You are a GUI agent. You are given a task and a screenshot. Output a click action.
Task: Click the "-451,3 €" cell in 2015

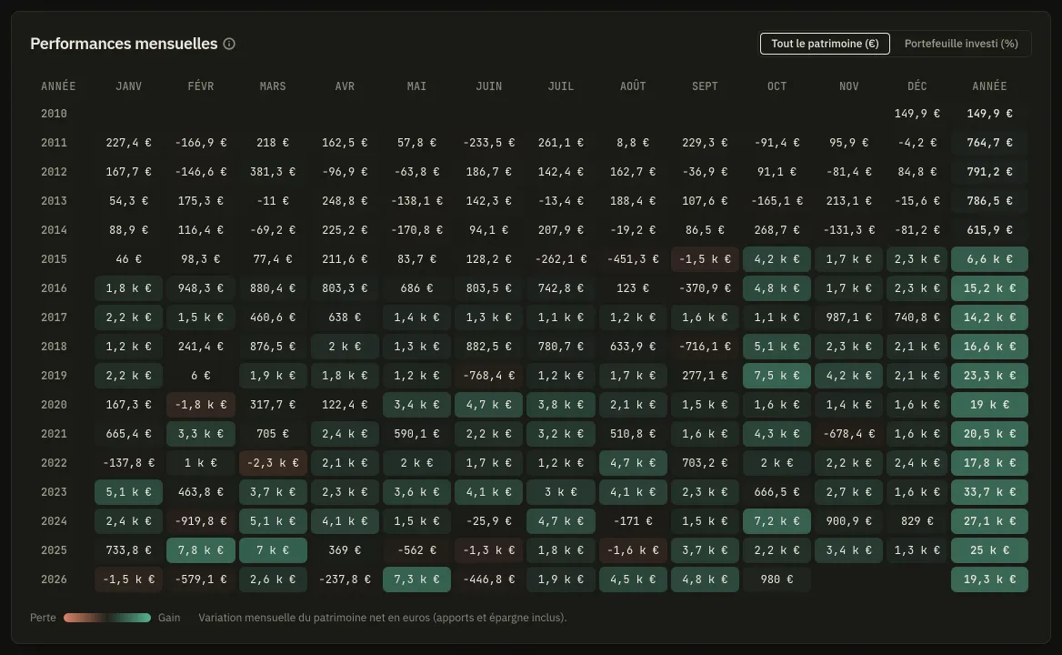coord(633,259)
